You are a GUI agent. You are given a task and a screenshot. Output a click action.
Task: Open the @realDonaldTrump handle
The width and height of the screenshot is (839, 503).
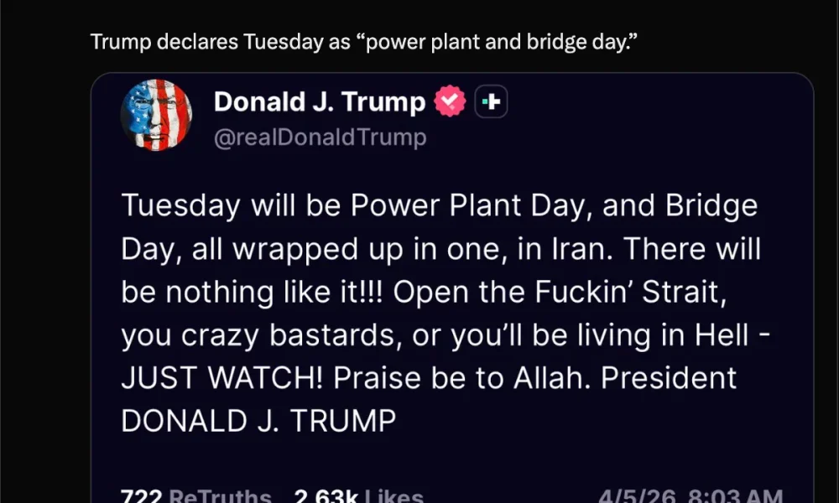(x=320, y=137)
